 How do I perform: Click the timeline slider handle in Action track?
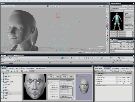tap(11, 63)
